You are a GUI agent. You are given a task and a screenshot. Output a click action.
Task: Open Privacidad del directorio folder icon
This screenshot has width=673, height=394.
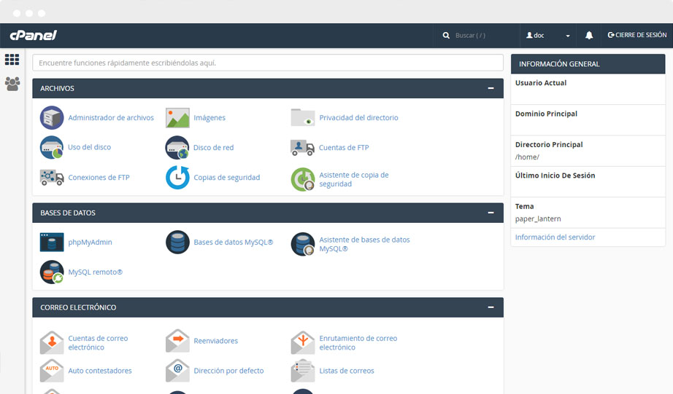(x=303, y=118)
